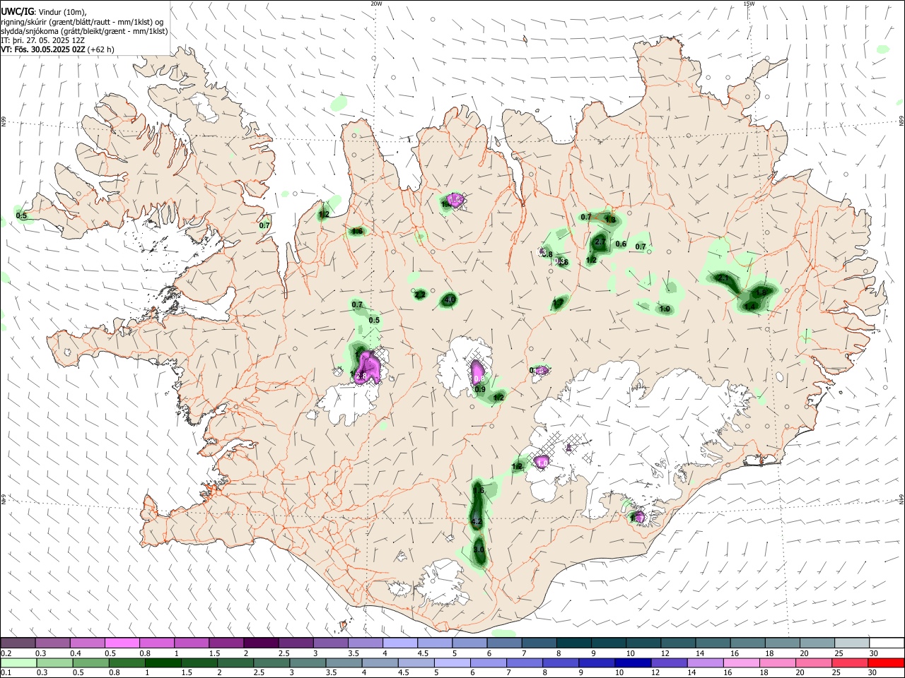Select the "IT: þri. 27. 05. 2025 12Z" line
Viewport: 905px width, 678px height.
(x=42, y=40)
